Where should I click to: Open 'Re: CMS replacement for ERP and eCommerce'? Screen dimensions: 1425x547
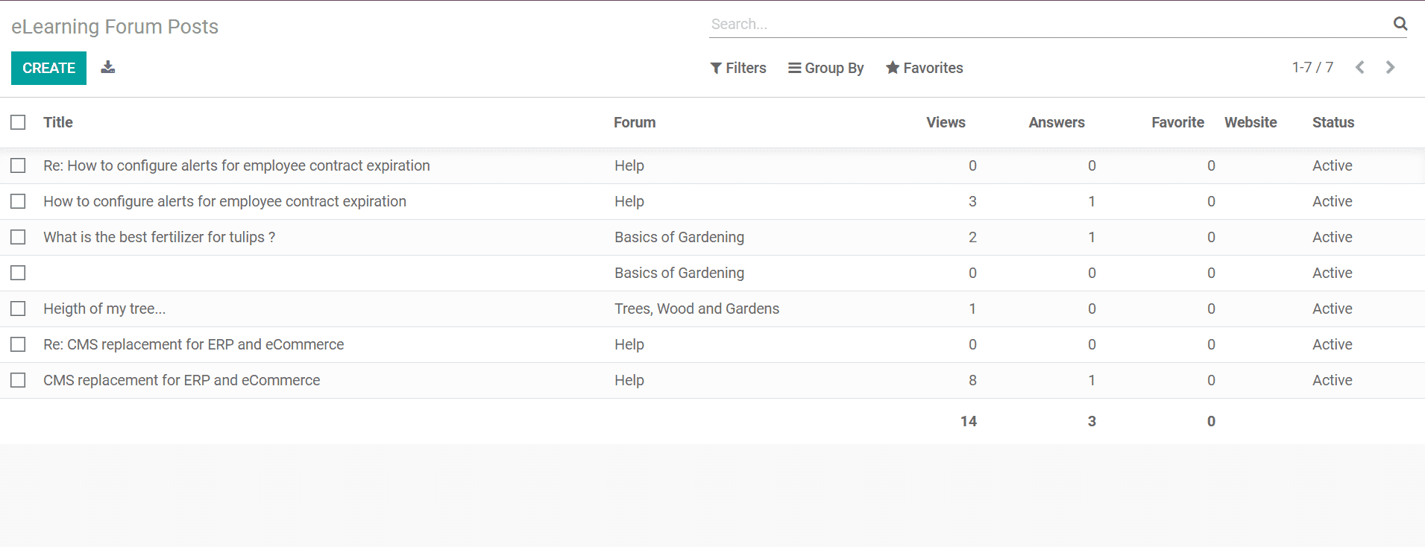(193, 344)
